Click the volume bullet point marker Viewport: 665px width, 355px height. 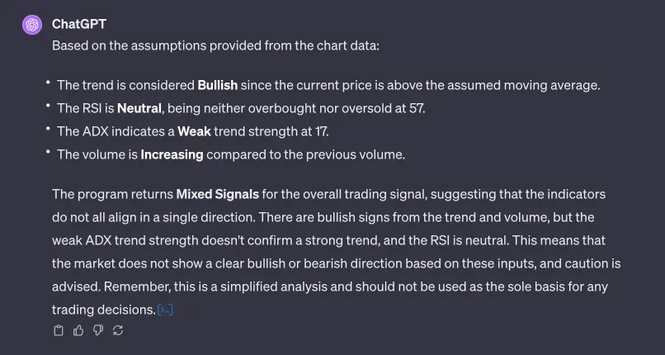tap(48, 153)
